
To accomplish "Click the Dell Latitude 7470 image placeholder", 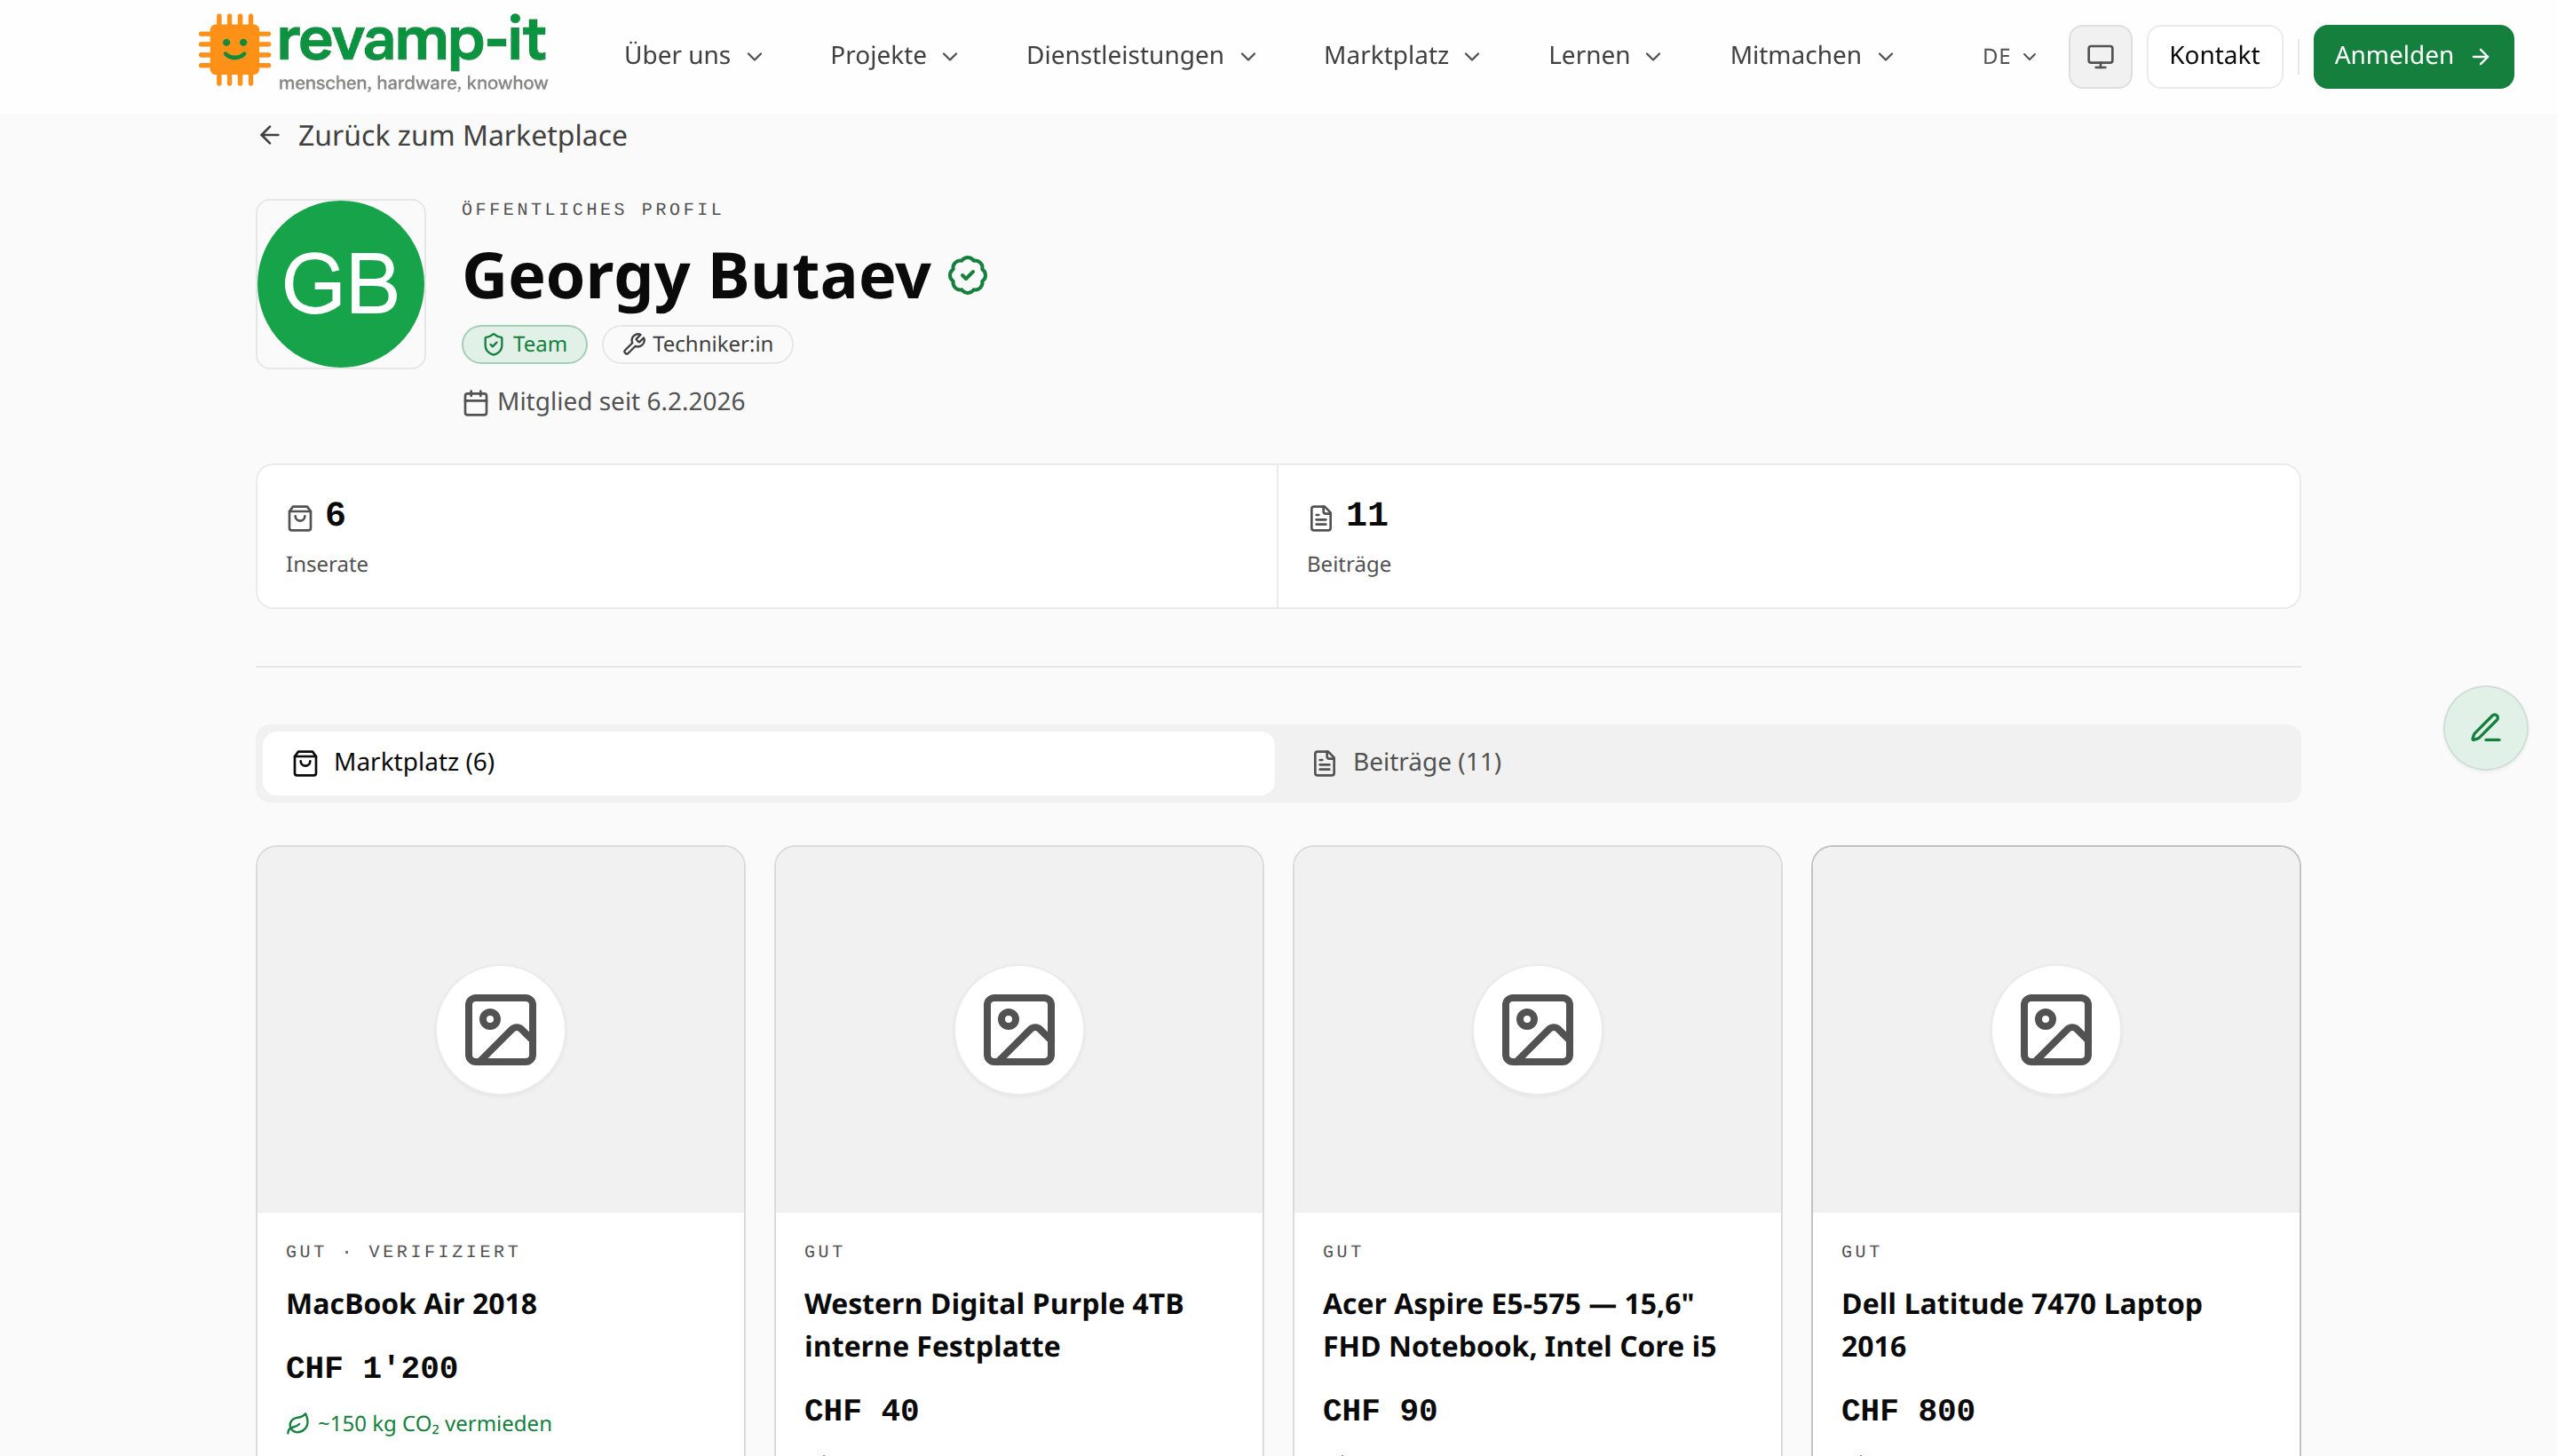I will click(2056, 1030).
